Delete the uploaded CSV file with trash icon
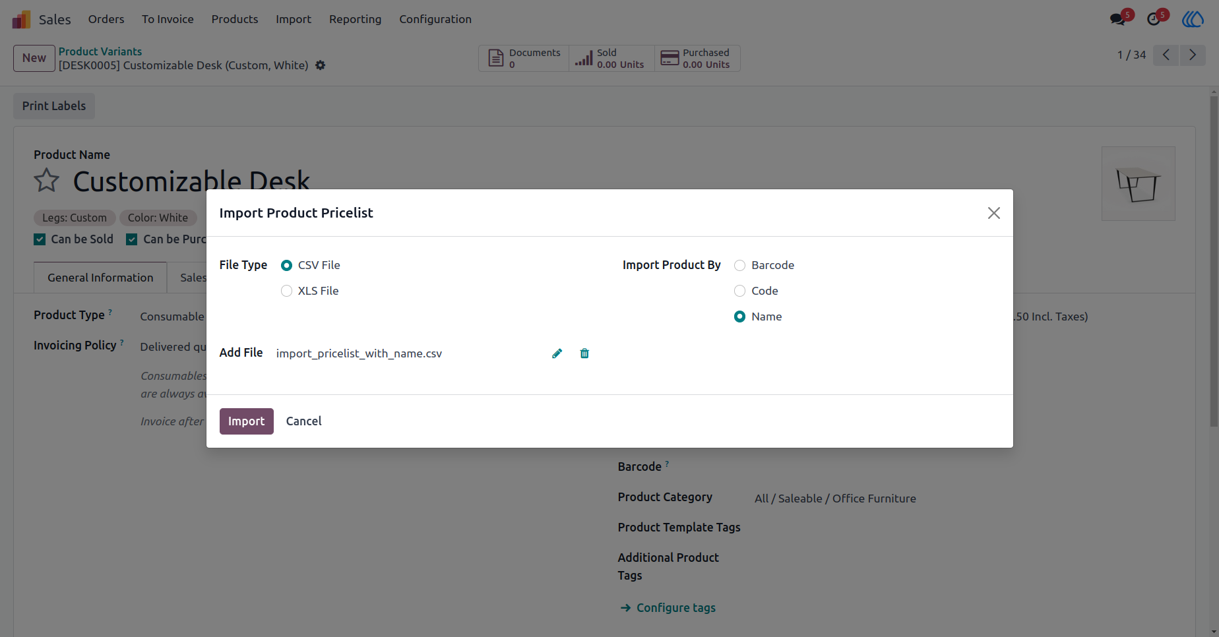1219x637 pixels. (584, 353)
